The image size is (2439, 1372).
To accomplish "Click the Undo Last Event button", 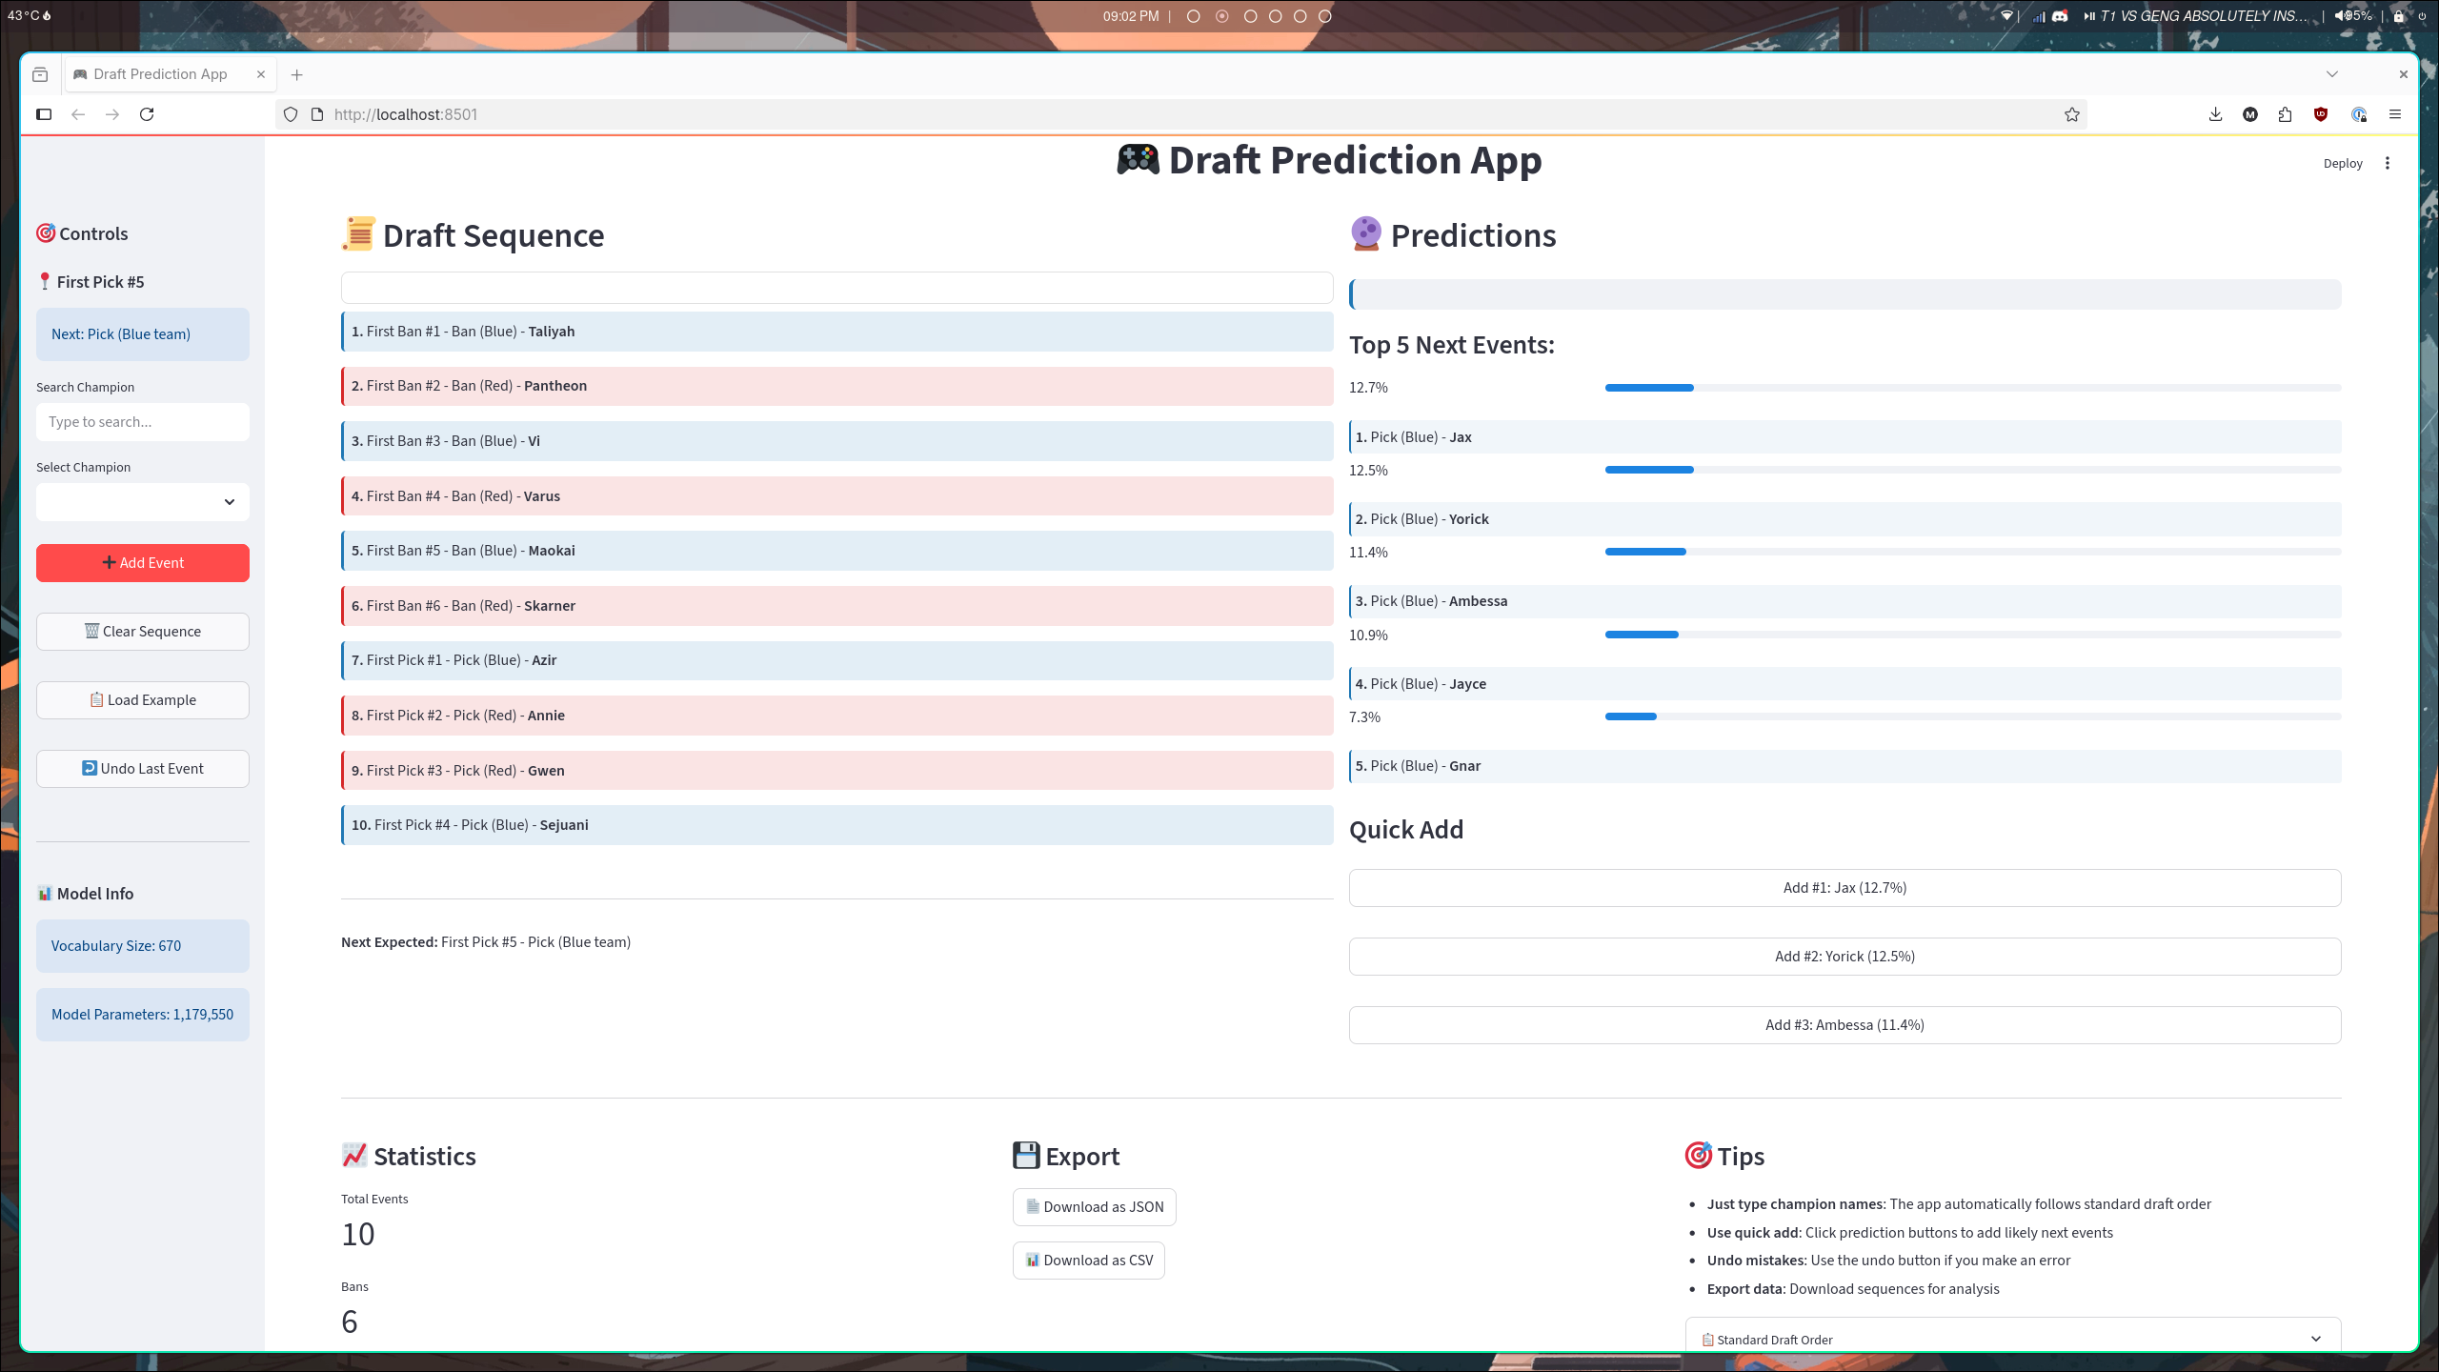I will 143,769.
